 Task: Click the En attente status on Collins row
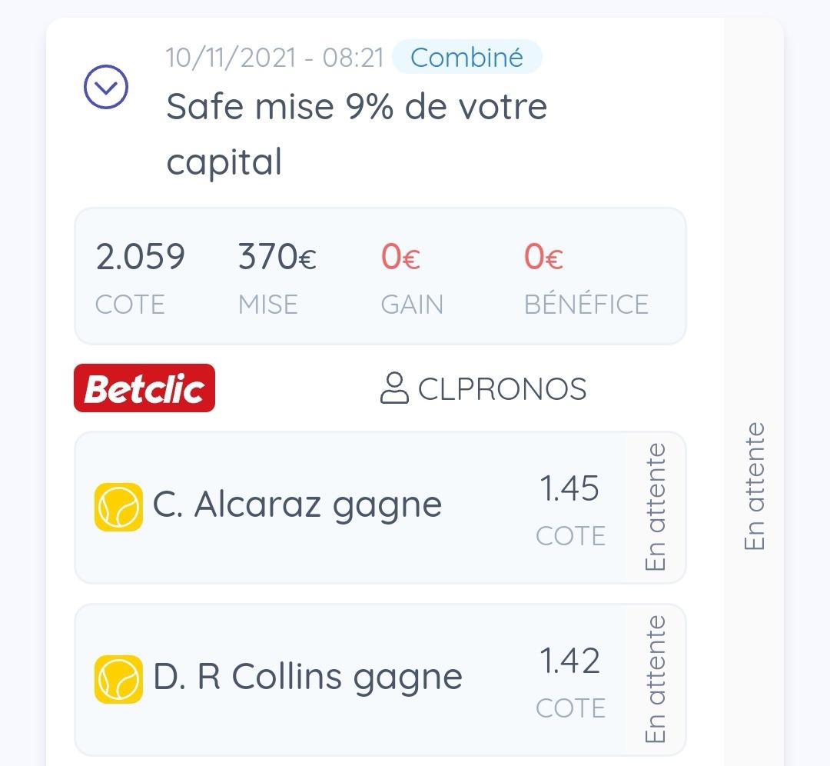point(655,679)
